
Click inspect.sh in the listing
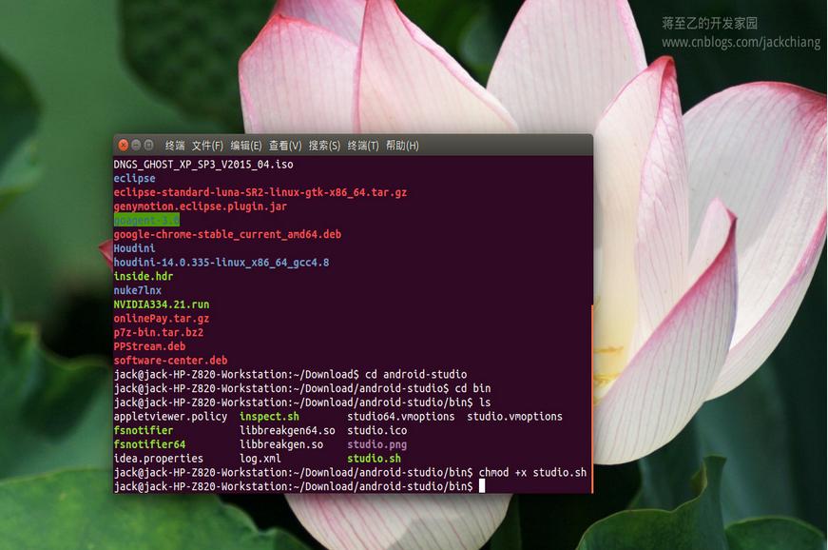269,417
